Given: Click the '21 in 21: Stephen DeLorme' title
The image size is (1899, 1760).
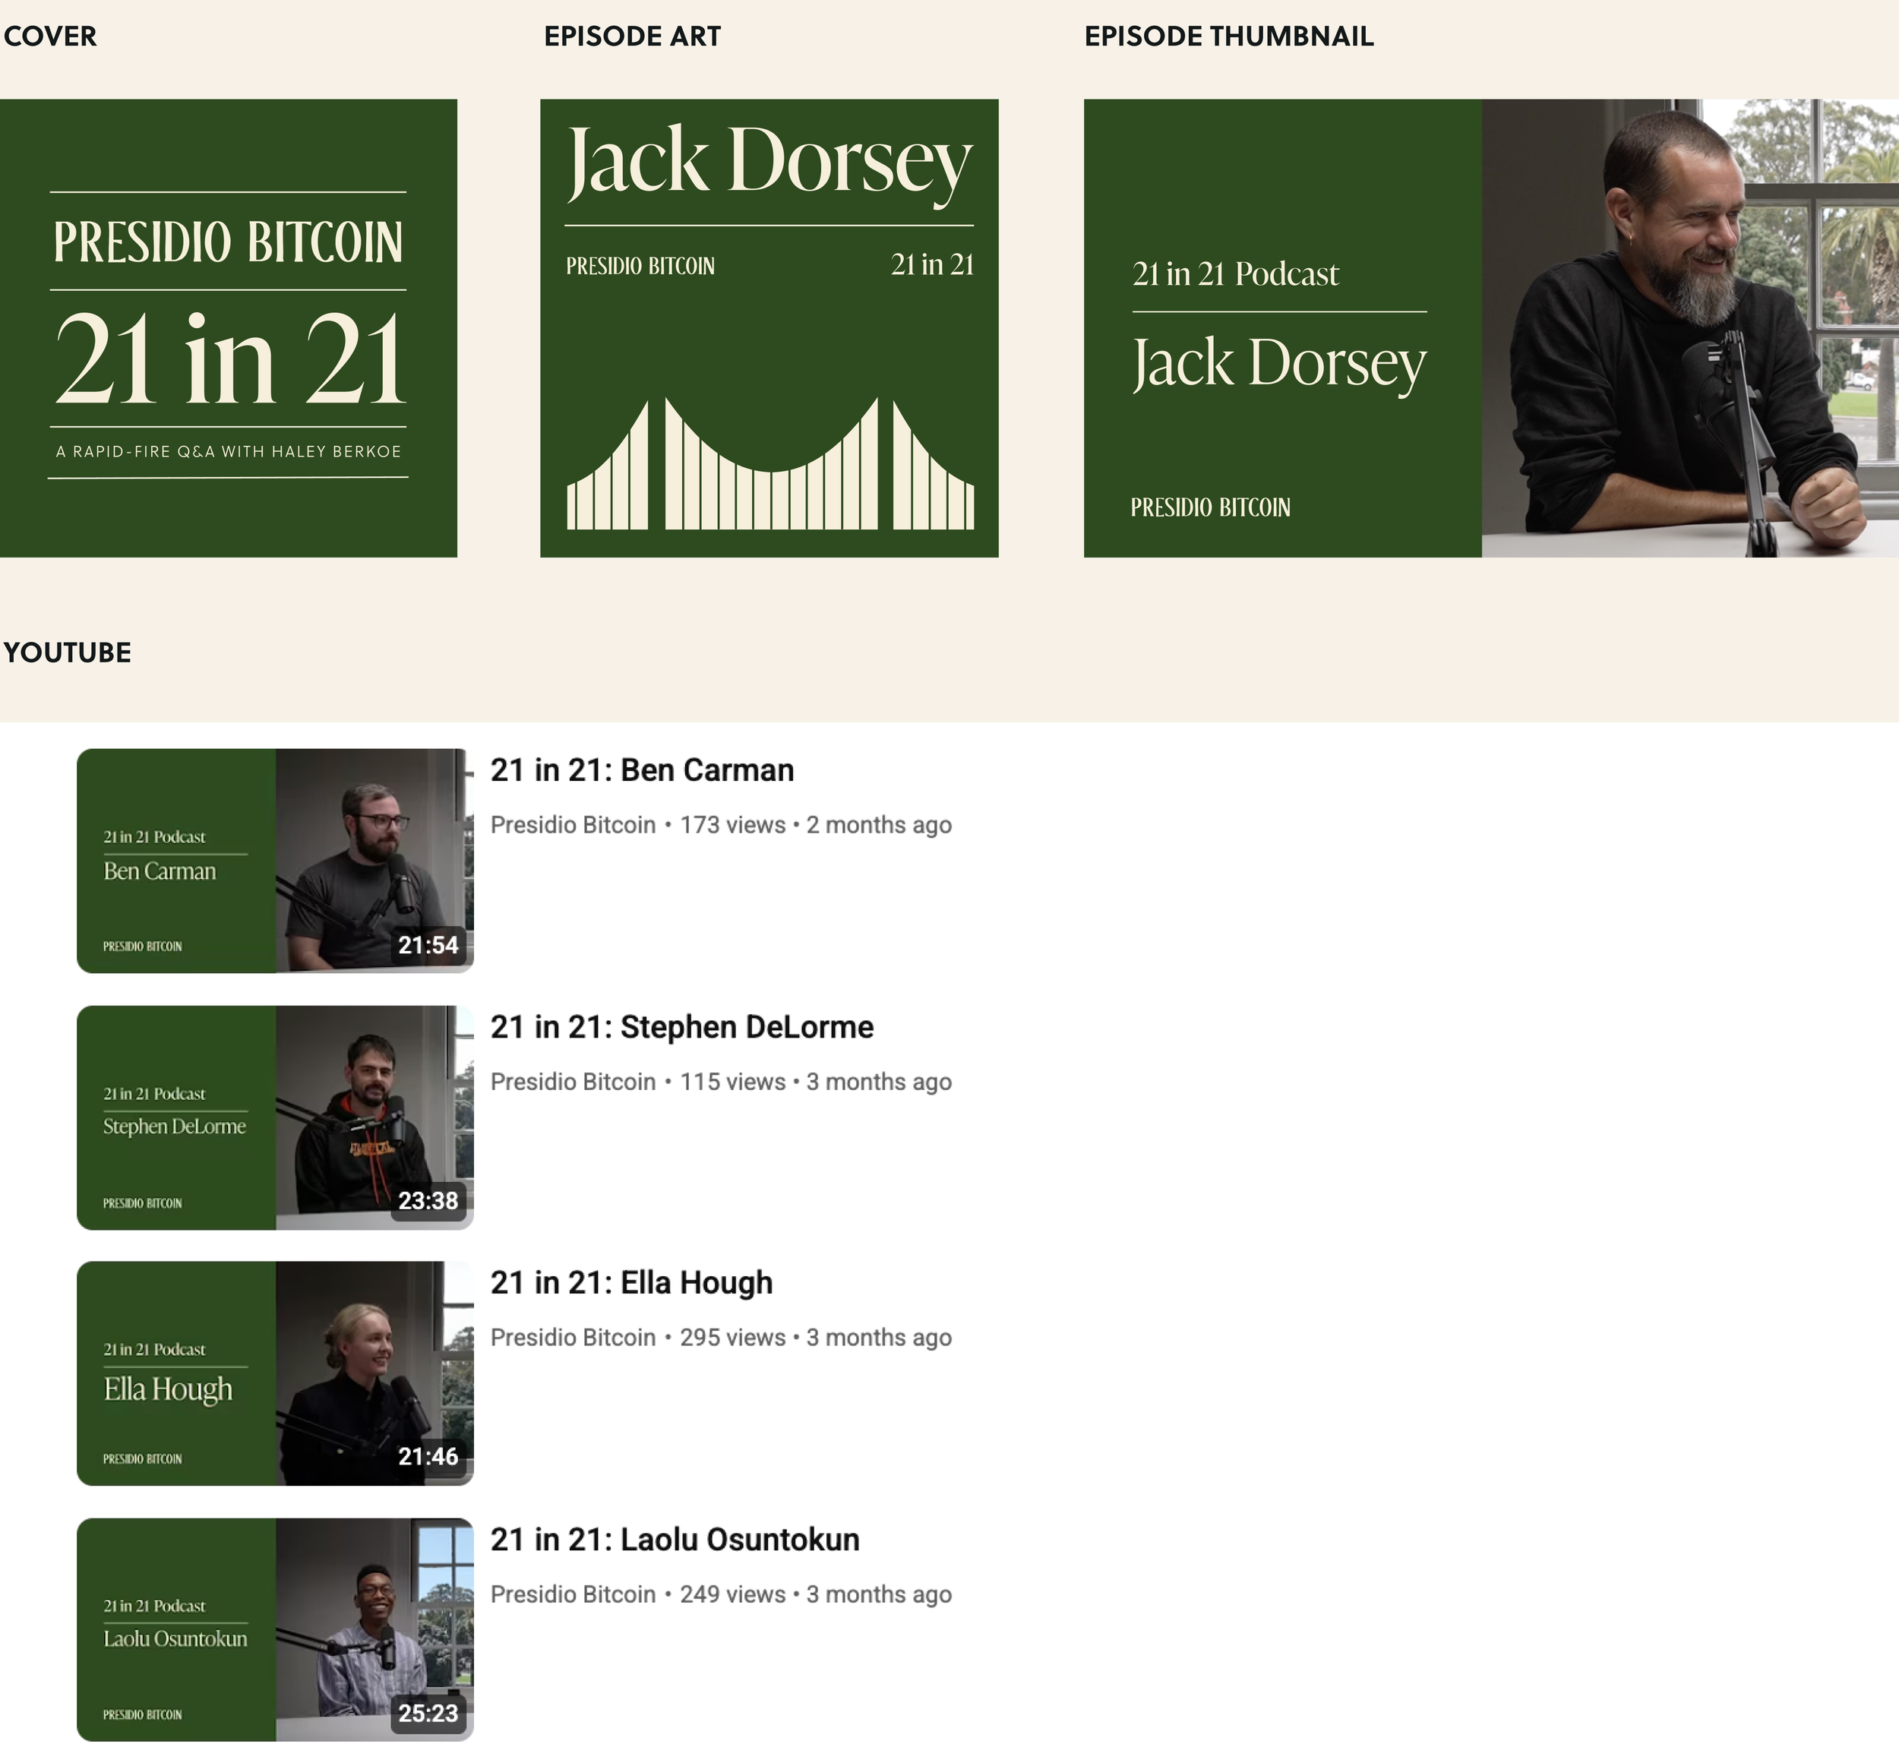Looking at the screenshot, I should 681,1027.
